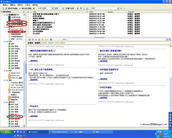Click channel tree scrollbar down arrow
172x138 pixels.
(x=24, y=126)
